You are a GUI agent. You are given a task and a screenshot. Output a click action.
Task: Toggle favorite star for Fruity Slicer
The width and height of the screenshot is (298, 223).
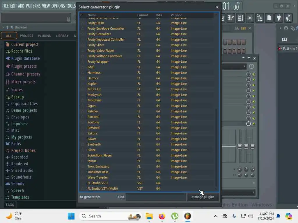[82, 45]
